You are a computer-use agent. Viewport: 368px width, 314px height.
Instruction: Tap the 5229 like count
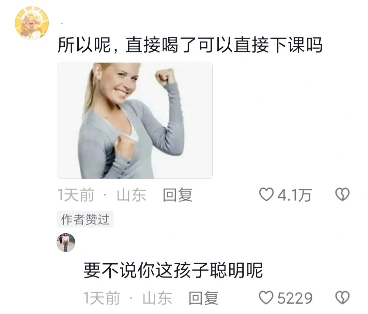[295, 298]
